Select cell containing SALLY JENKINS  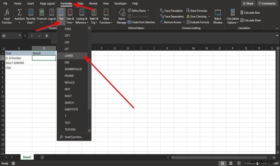click(18, 63)
